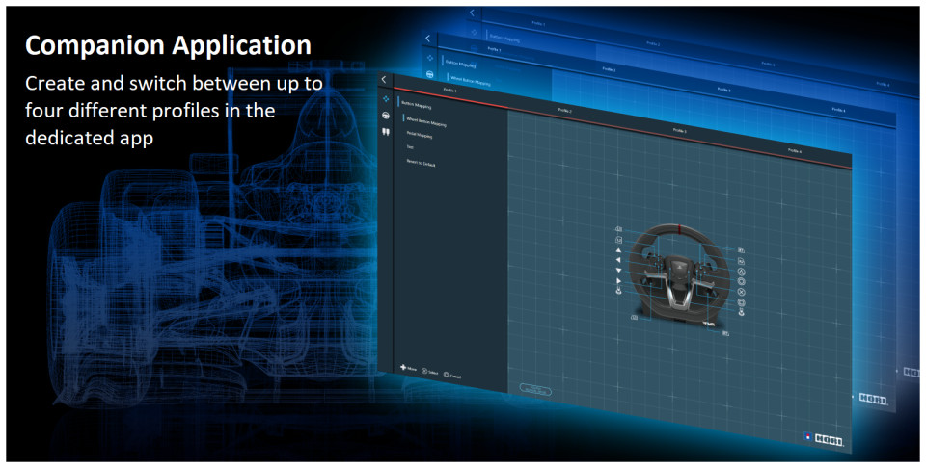Select the Circle button mapping icon
Image resolution: width=926 pixels, height=468 pixels.
pyautogui.click(x=742, y=282)
